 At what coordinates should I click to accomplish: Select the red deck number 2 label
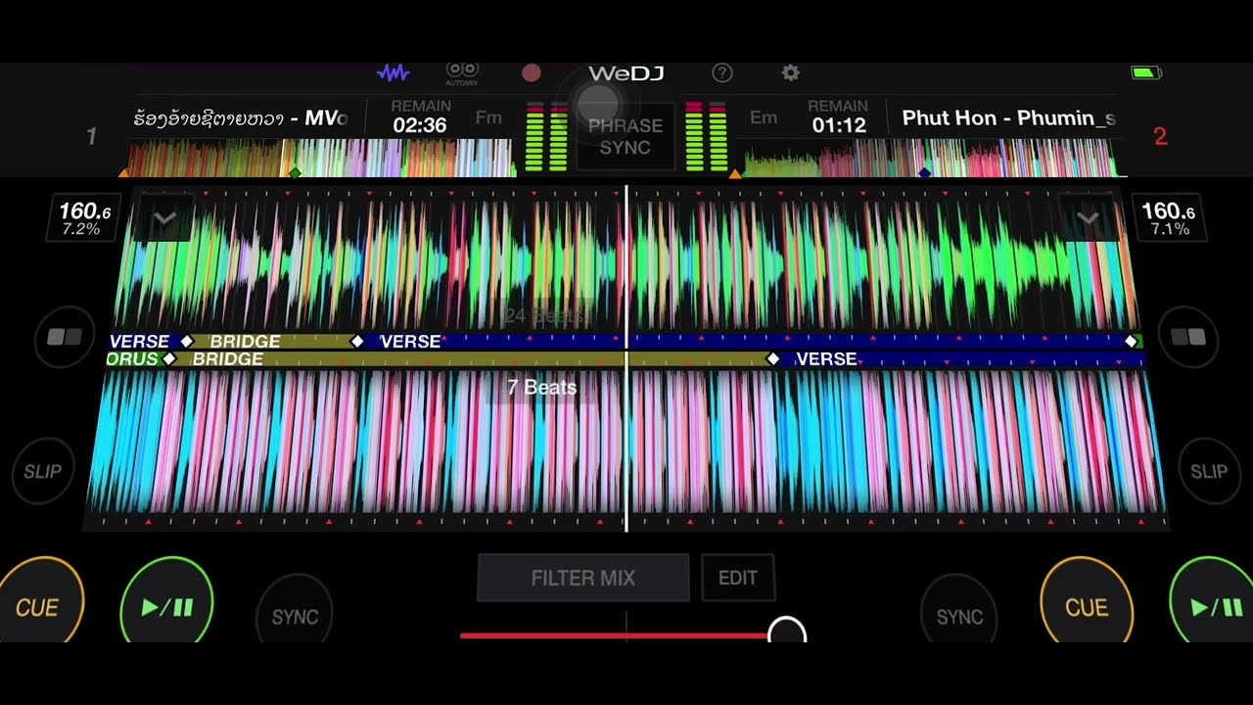click(x=1161, y=137)
